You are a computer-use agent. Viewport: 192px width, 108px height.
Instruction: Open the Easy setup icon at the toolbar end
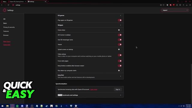[190, 5]
